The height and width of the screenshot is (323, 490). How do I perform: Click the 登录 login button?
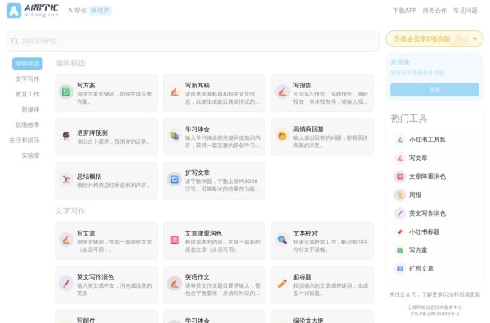point(434,90)
